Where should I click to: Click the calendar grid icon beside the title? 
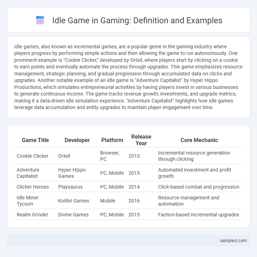40,20
